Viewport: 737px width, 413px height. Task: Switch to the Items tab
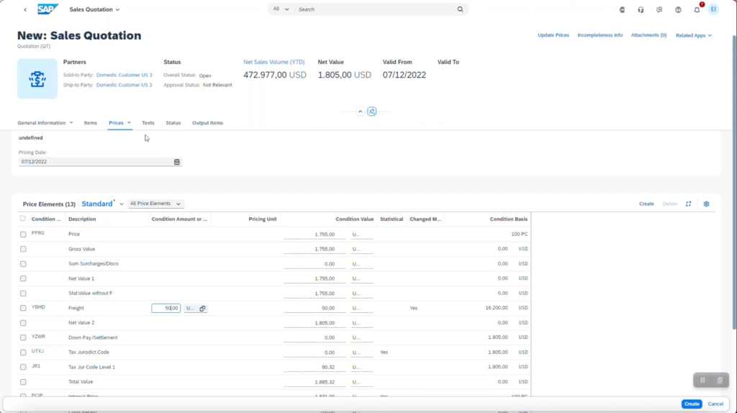click(x=90, y=122)
